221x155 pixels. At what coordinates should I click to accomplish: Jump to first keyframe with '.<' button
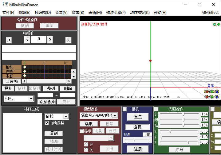coord(9,40)
